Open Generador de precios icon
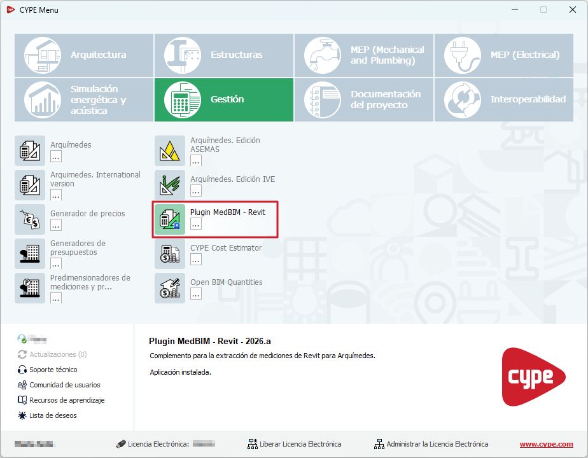 (30, 219)
